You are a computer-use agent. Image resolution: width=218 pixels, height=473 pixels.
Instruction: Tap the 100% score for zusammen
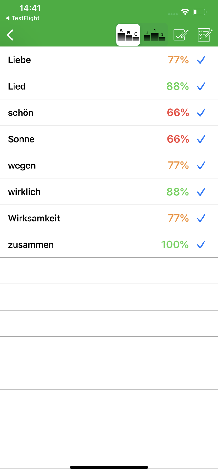[175, 245]
